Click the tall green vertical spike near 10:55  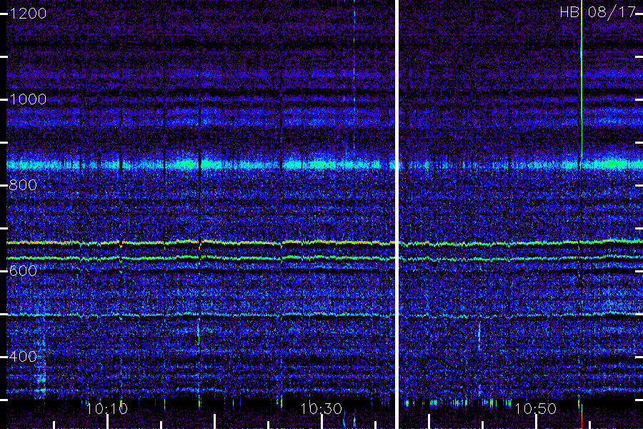(x=582, y=78)
